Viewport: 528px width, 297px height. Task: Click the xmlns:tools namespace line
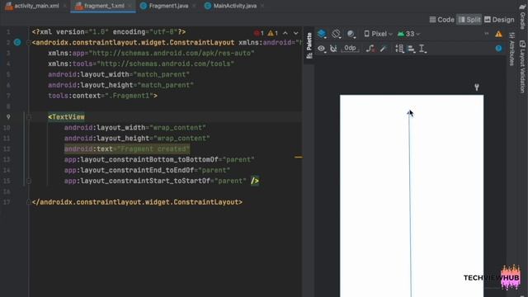pos(141,64)
